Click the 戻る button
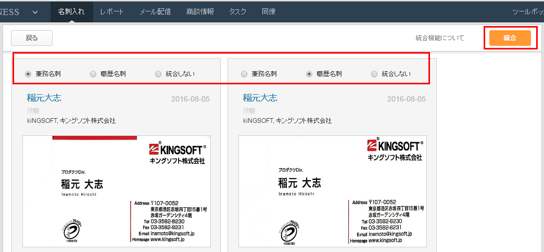The height and width of the screenshot is (252, 544). (32, 38)
